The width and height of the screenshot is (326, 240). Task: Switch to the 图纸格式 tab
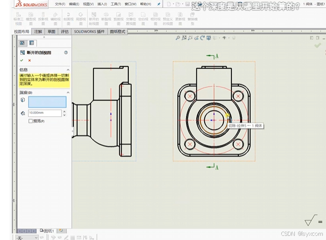point(118,32)
